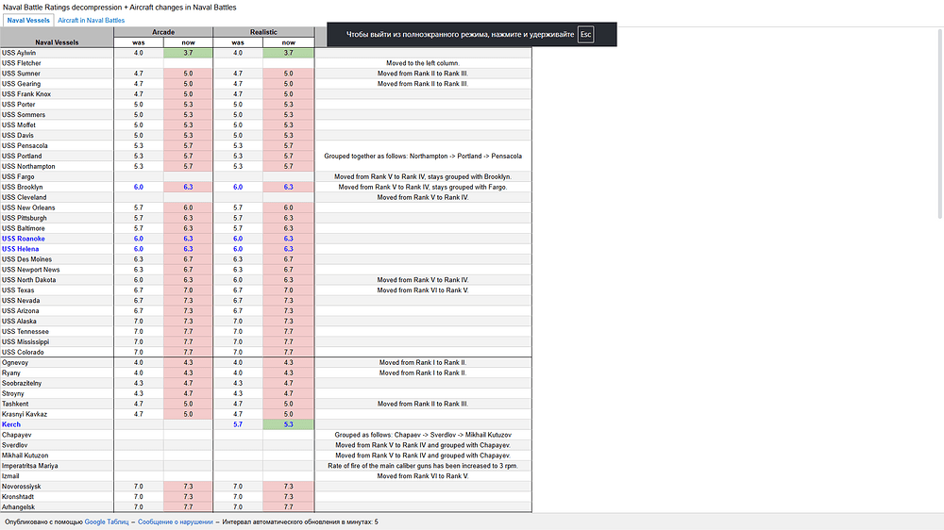This screenshot has height=530, width=944.
Task: Click the Ryany name cell
Action: [x=57, y=373]
